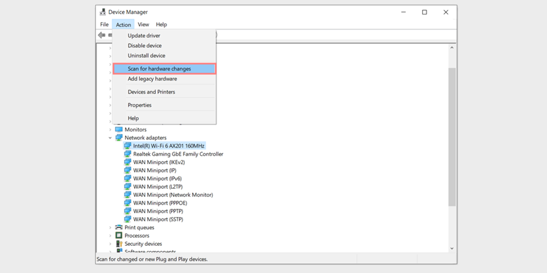Click the vertical scrollbar down arrow

point(452,248)
